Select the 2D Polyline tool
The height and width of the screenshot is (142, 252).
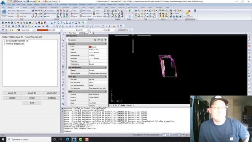coord(49,11)
